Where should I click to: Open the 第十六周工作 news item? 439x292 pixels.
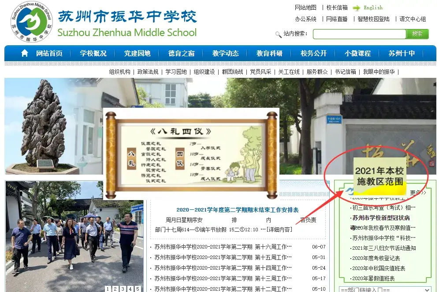pyautogui.click(x=223, y=247)
